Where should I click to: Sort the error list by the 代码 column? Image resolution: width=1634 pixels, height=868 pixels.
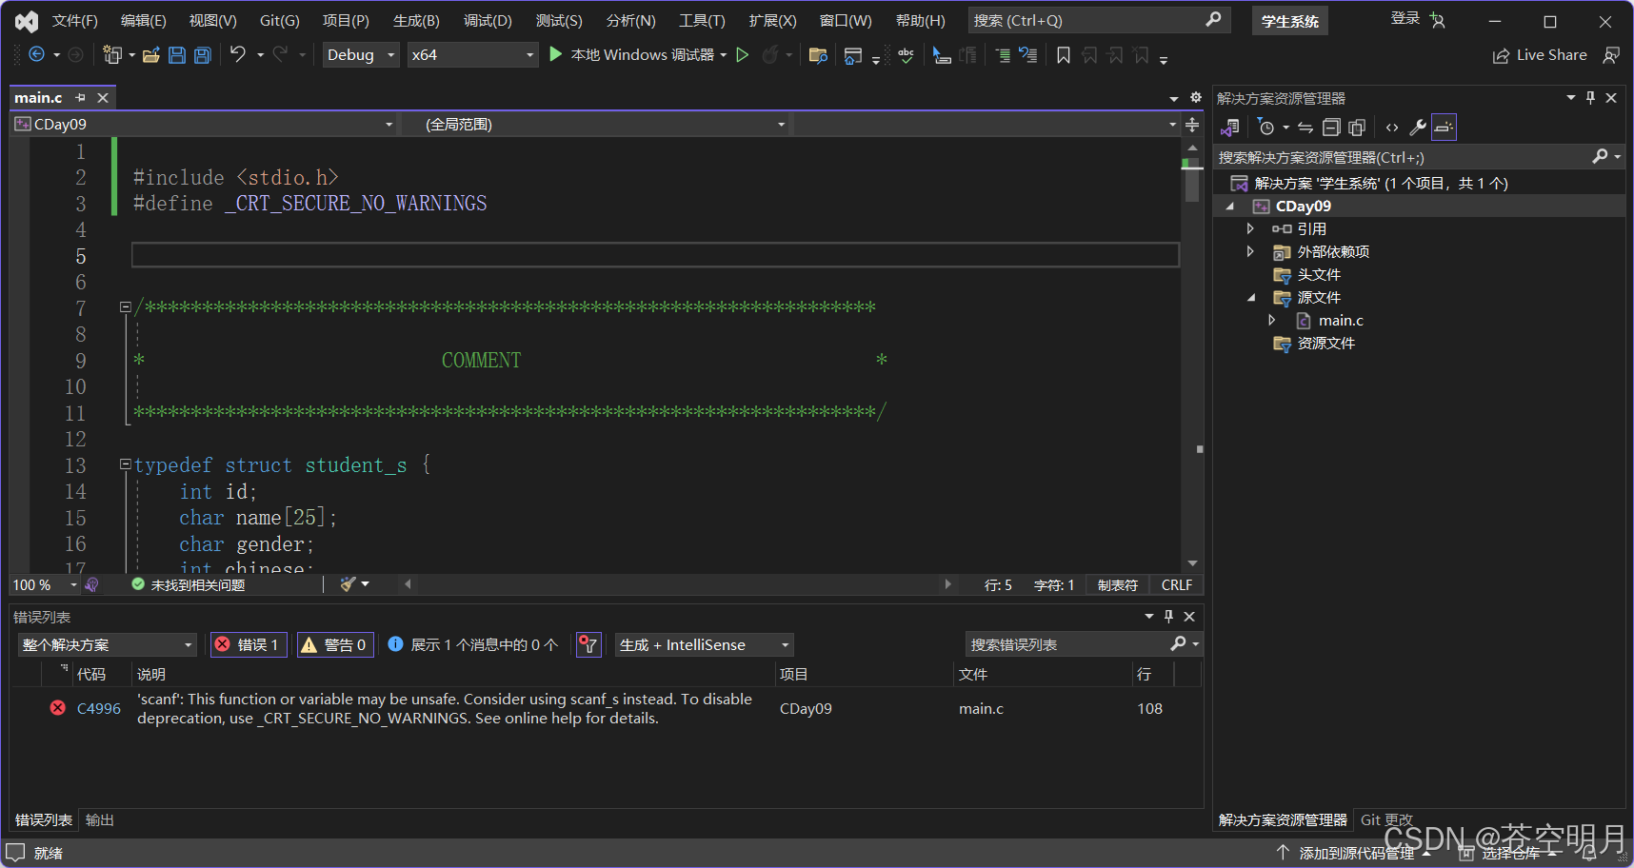pyautogui.click(x=91, y=674)
